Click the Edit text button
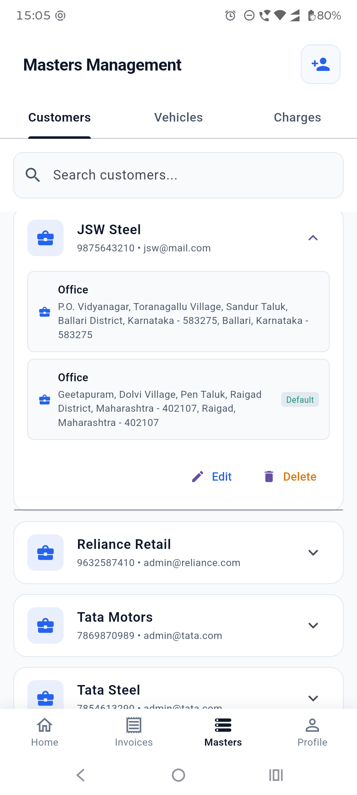Image resolution: width=357 pixels, height=795 pixels. [x=222, y=477]
